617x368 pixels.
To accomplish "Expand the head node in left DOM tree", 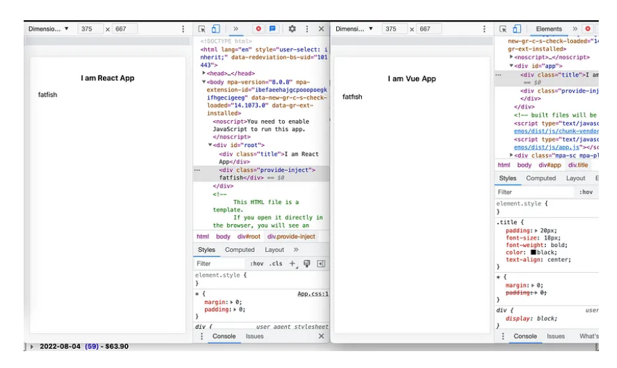I will [204, 73].
